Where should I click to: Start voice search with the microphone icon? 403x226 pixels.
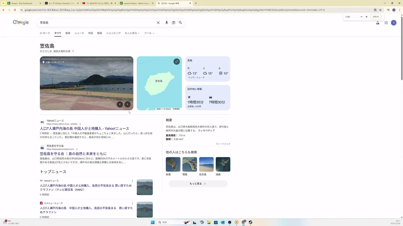point(167,23)
